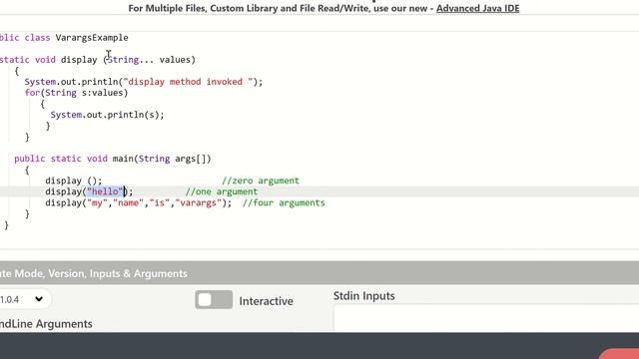Click the Interactive label

(x=267, y=301)
